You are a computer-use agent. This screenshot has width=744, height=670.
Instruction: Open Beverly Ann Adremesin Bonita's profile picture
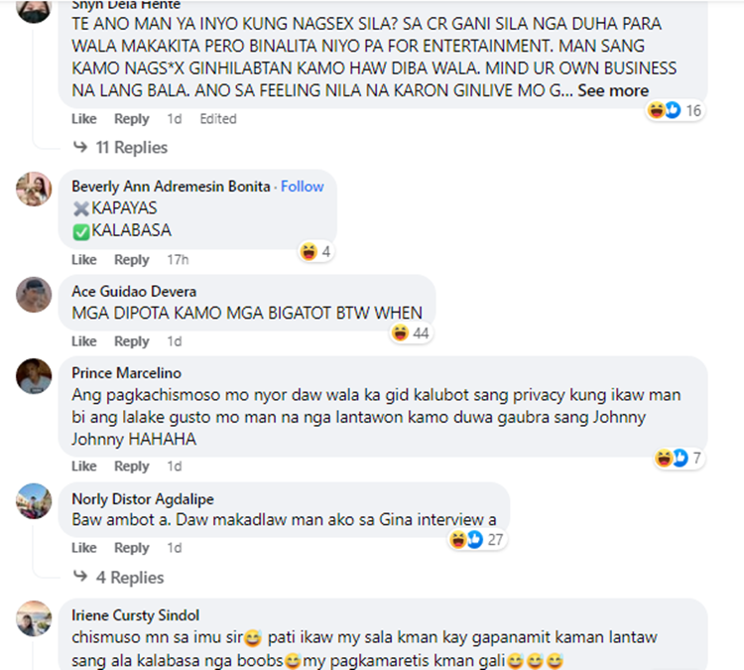pos(34,189)
